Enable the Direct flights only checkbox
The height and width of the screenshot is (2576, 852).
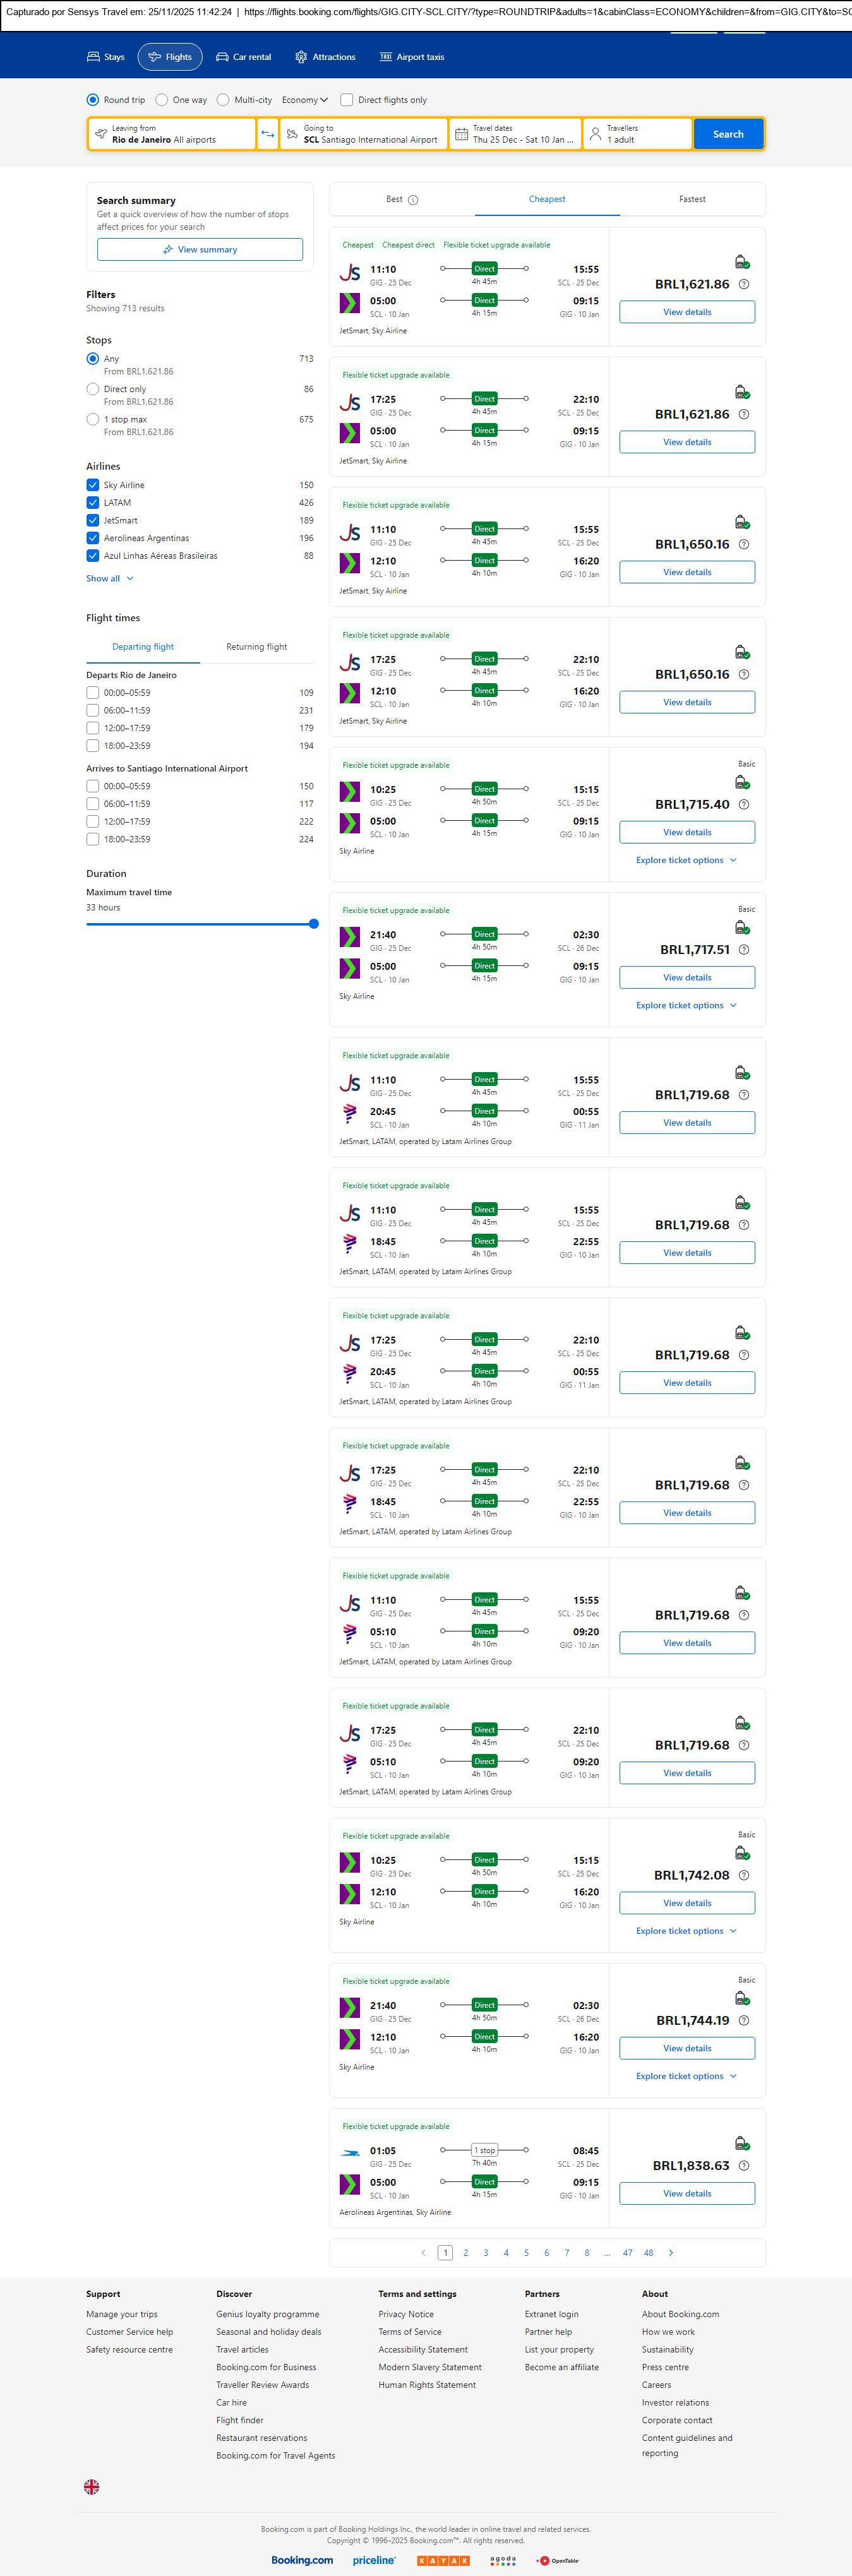[x=347, y=100]
